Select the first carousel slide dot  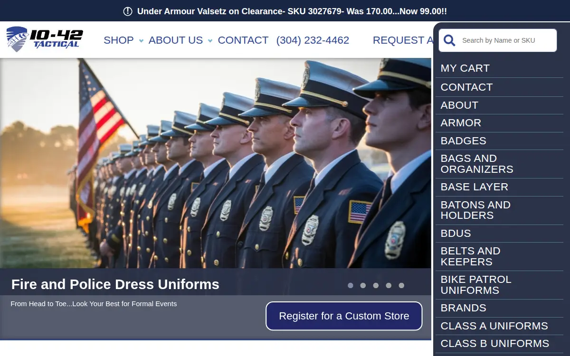[x=351, y=285]
